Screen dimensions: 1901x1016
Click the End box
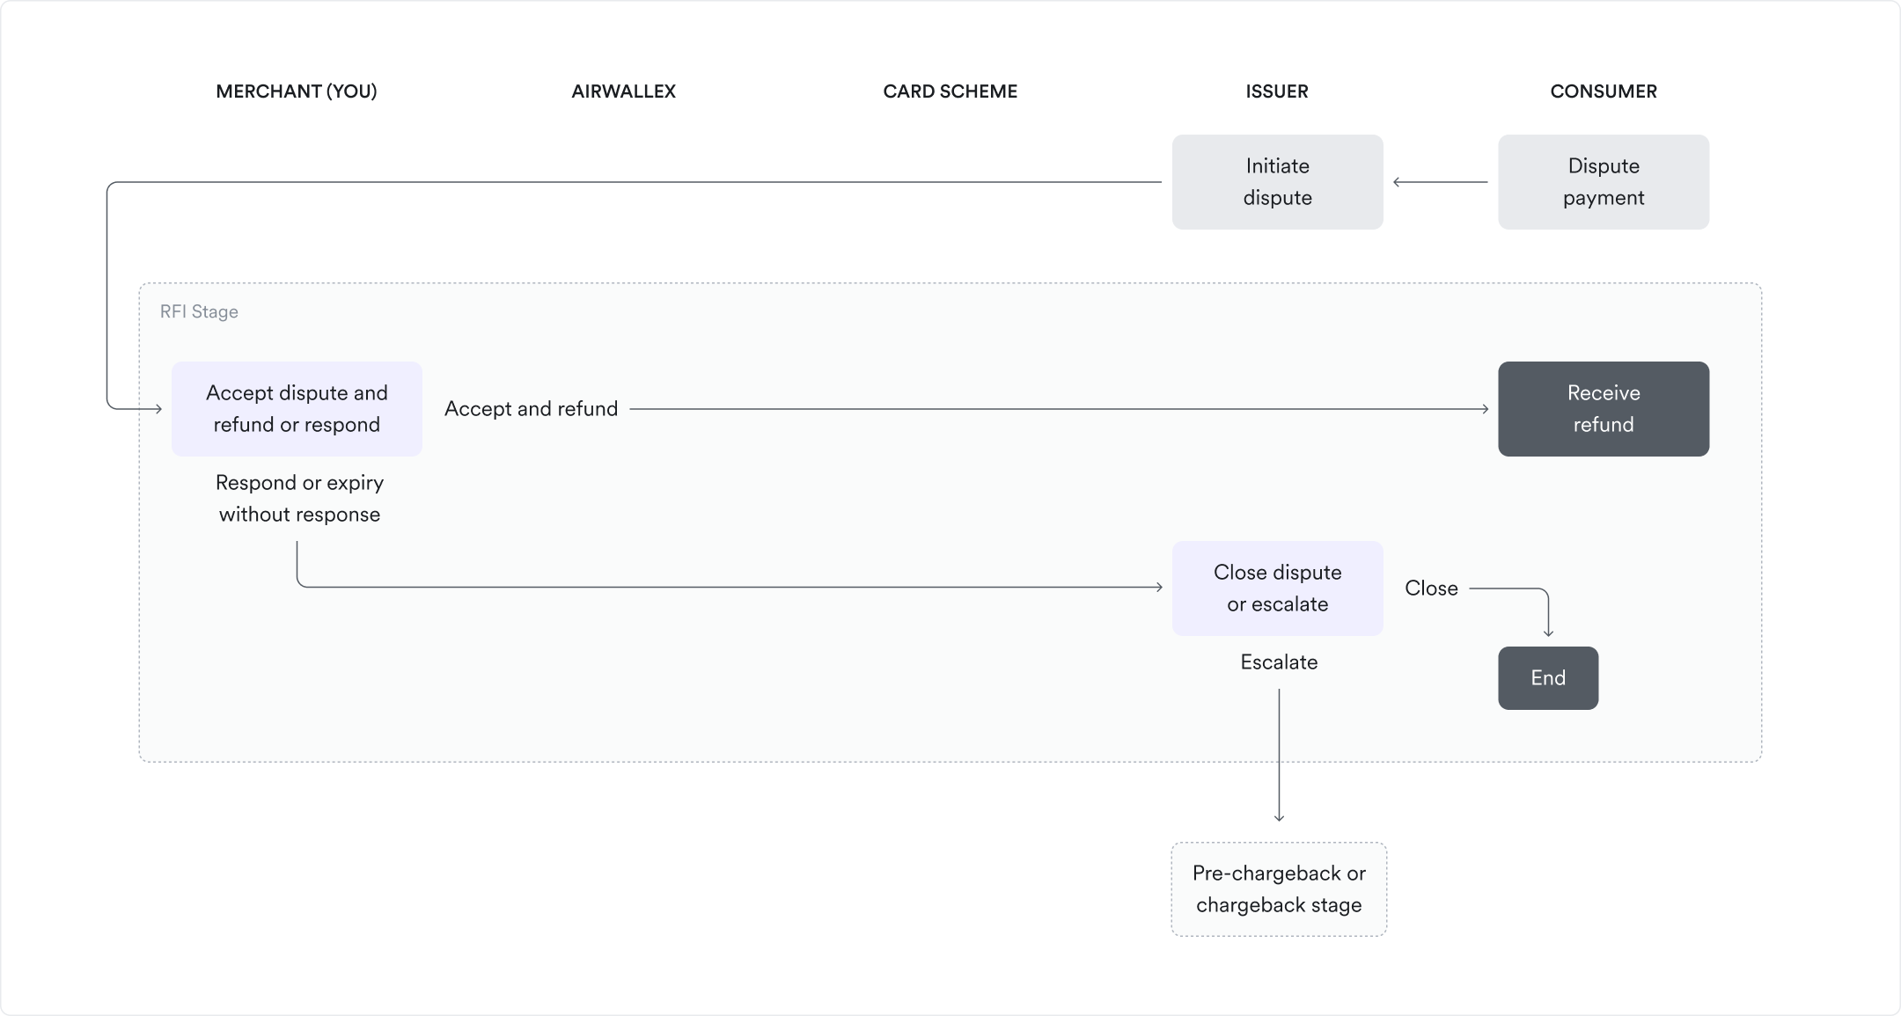[1547, 678]
